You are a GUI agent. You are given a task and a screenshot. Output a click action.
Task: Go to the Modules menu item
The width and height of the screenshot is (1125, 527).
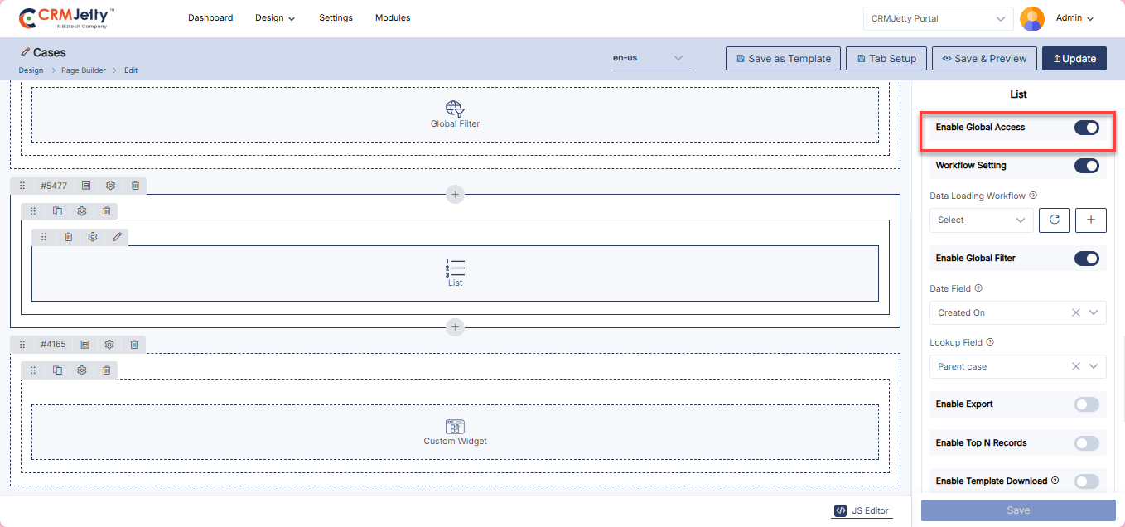click(x=392, y=17)
